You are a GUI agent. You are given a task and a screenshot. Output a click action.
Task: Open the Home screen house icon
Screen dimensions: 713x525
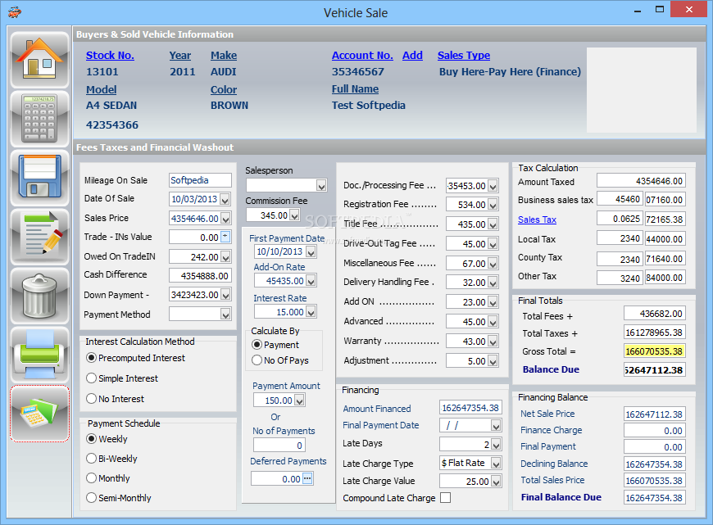pos(39,60)
